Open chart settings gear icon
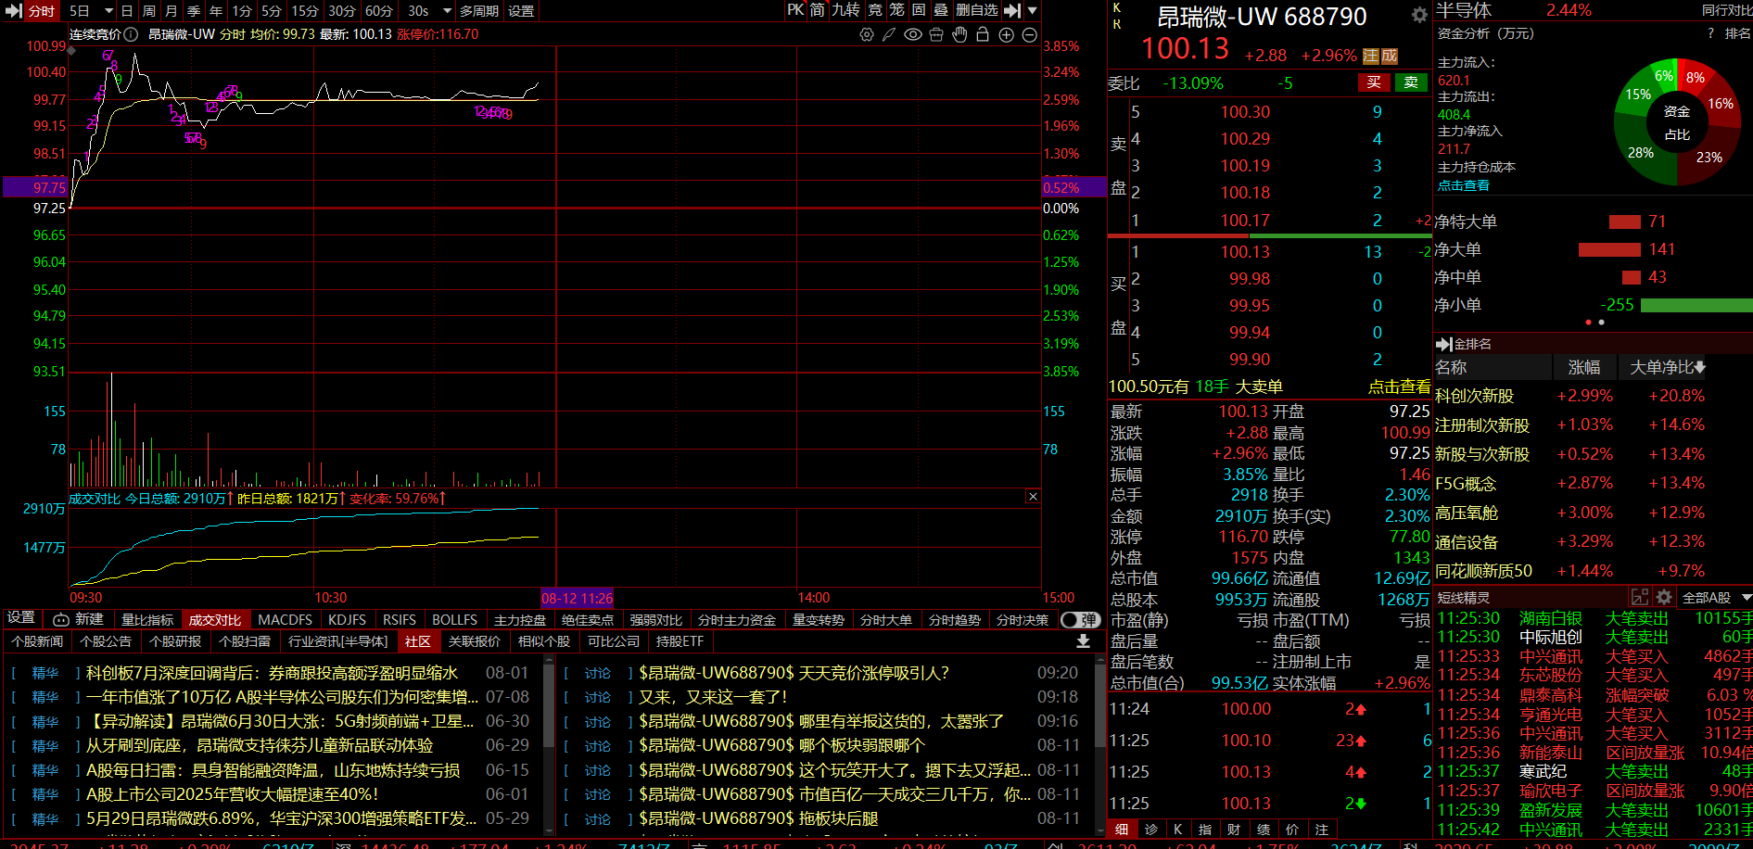The height and width of the screenshot is (849, 1753). click(x=867, y=34)
